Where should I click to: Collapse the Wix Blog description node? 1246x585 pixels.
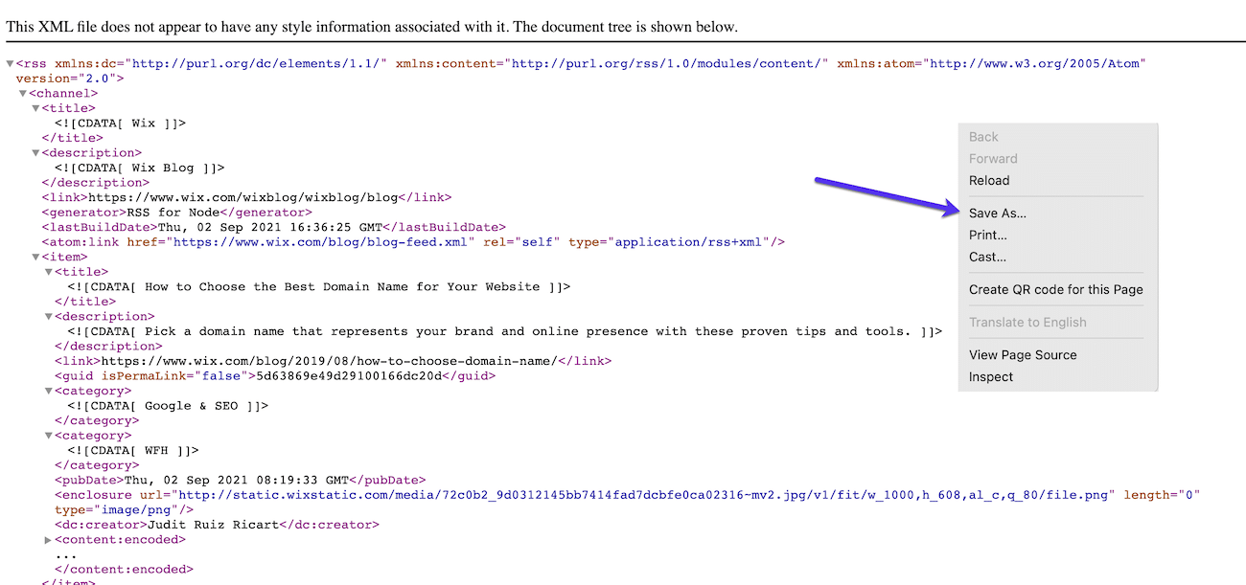[x=35, y=152]
